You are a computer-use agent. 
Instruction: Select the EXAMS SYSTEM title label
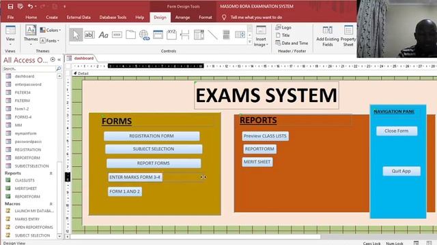(x=266, y=95)
